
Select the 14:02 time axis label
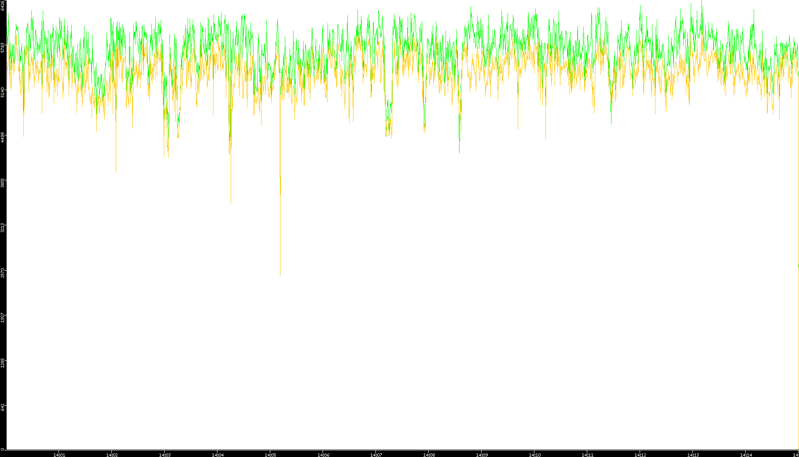coord(112,455)
